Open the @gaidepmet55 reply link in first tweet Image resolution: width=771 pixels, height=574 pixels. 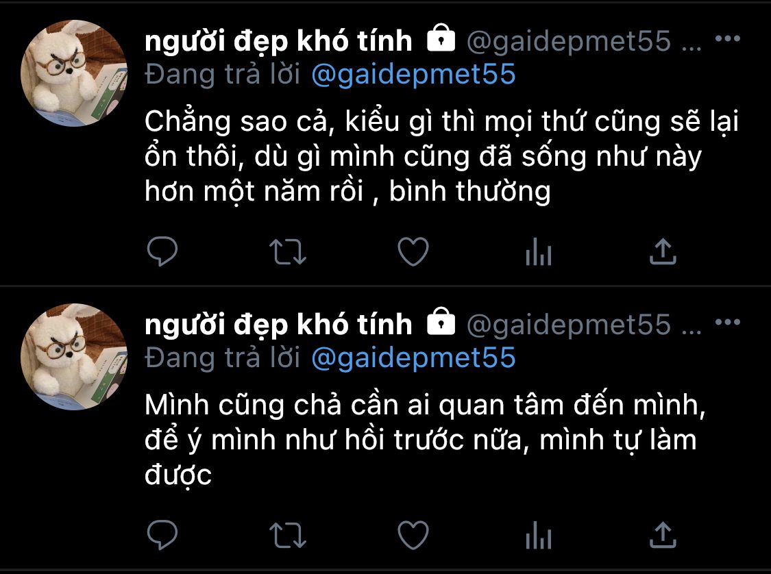tap(413, 75)
